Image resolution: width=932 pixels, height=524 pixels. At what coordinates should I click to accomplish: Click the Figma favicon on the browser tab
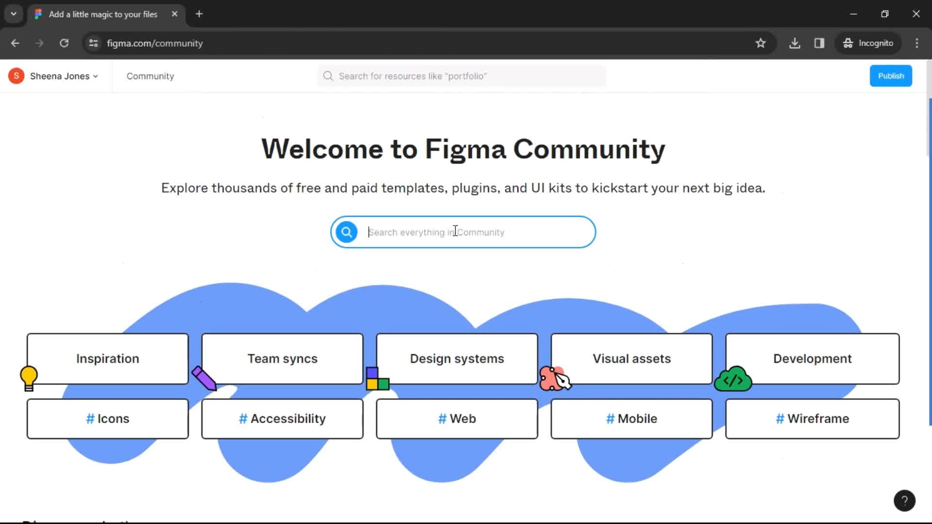(38, 14)
